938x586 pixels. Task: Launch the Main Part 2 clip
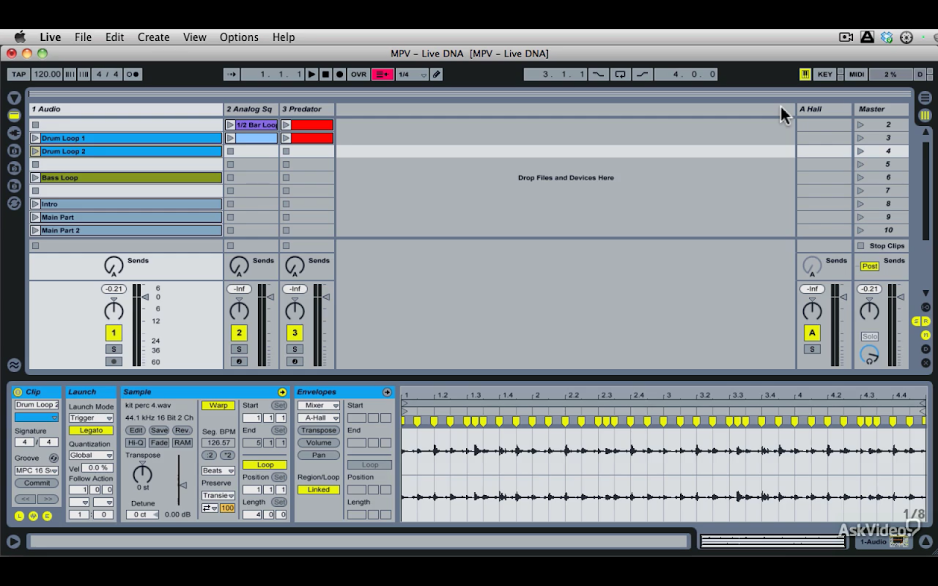click(35, 230)
